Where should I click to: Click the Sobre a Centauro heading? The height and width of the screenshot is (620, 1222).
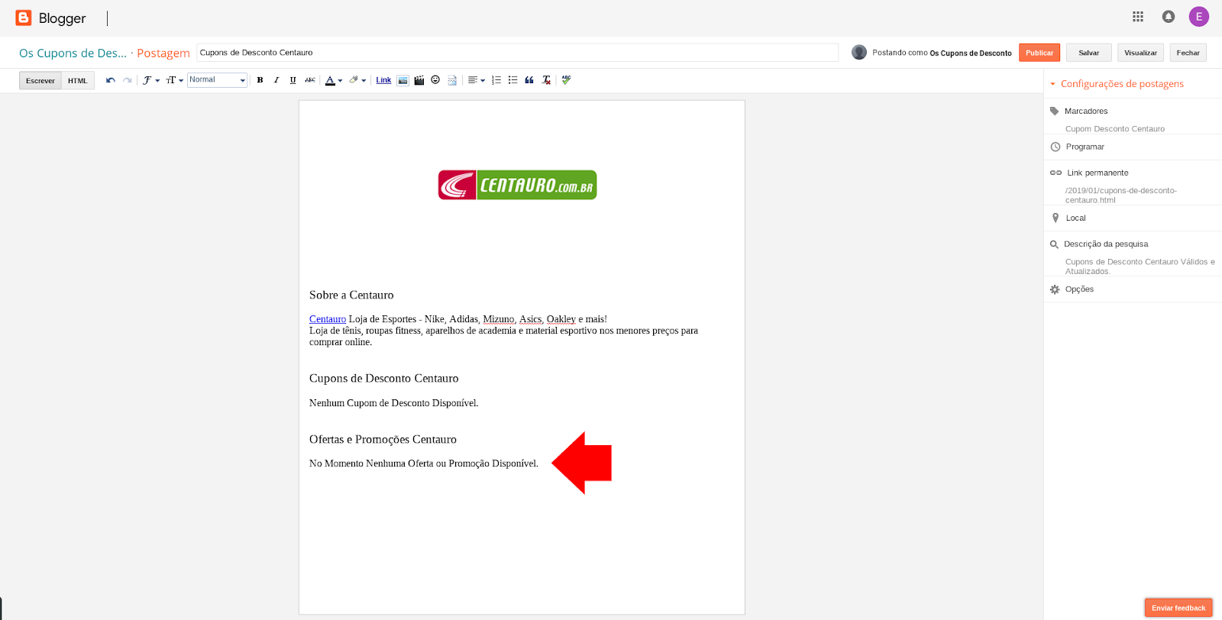click(x=351, y=295)
